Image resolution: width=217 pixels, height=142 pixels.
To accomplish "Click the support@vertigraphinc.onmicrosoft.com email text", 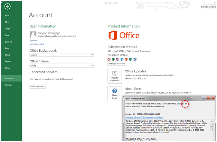I will click(57, 36).
